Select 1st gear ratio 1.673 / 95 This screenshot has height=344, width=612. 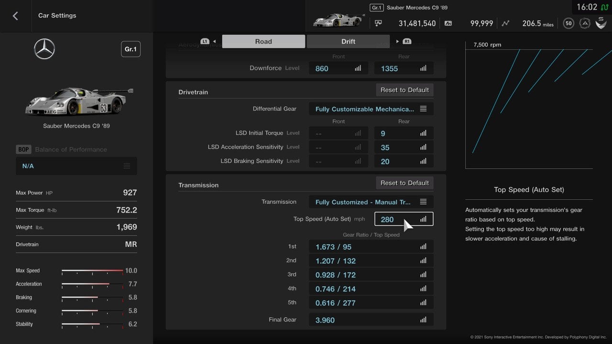371,247
